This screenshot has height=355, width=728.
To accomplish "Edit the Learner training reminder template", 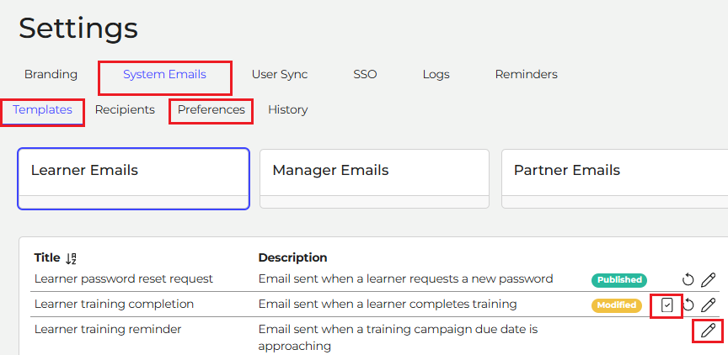I will (x=708, y=331).
